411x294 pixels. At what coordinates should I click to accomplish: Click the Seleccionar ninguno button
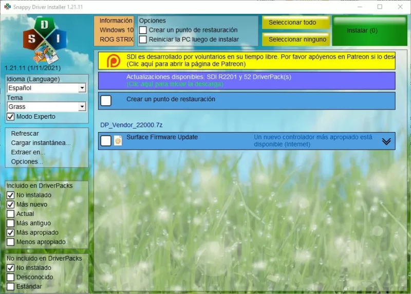click(296, 40)
